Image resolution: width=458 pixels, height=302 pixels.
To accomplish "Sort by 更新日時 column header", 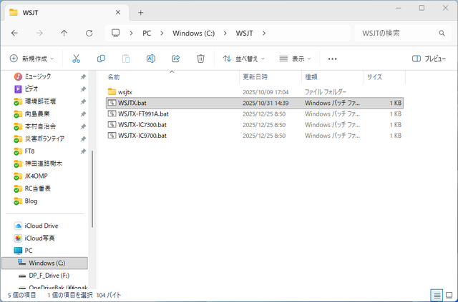I will tap(271, 77).
